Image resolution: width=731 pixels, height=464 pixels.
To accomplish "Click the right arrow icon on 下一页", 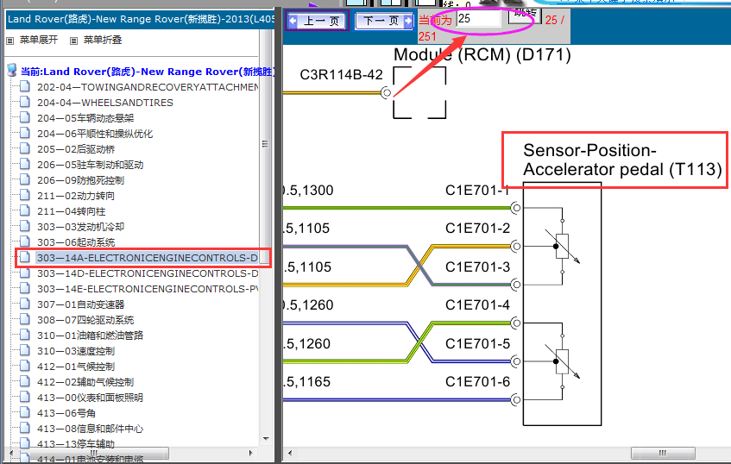I will point(408,21).
